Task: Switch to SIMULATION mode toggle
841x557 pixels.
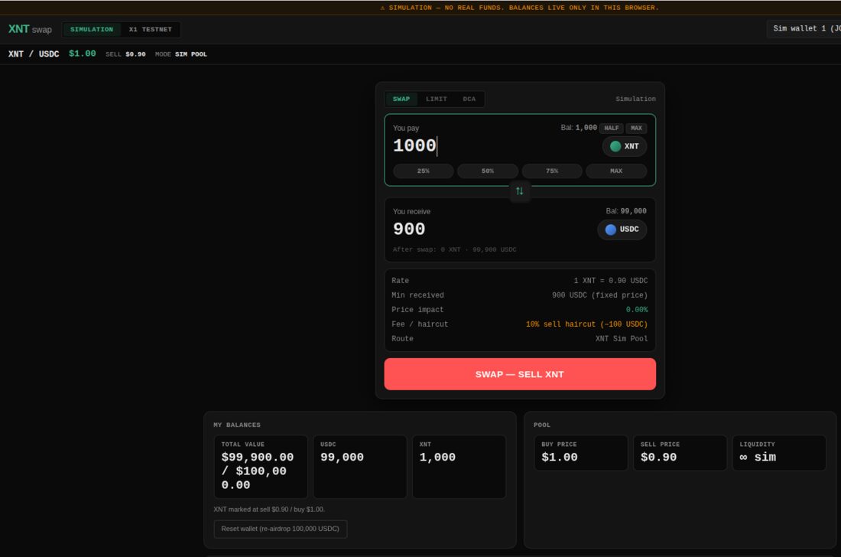Action: [x=92, y=30]
